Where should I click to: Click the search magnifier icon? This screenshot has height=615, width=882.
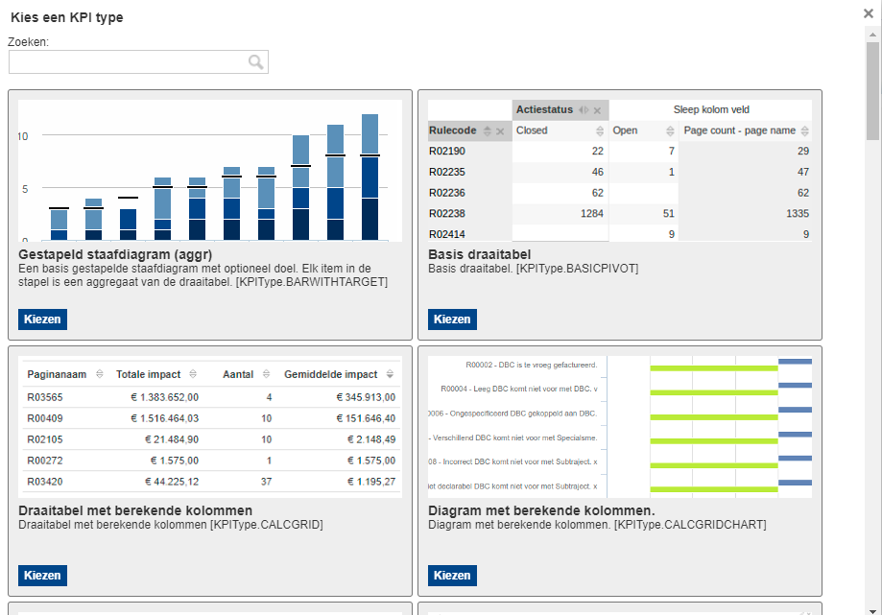coord(255,62)
